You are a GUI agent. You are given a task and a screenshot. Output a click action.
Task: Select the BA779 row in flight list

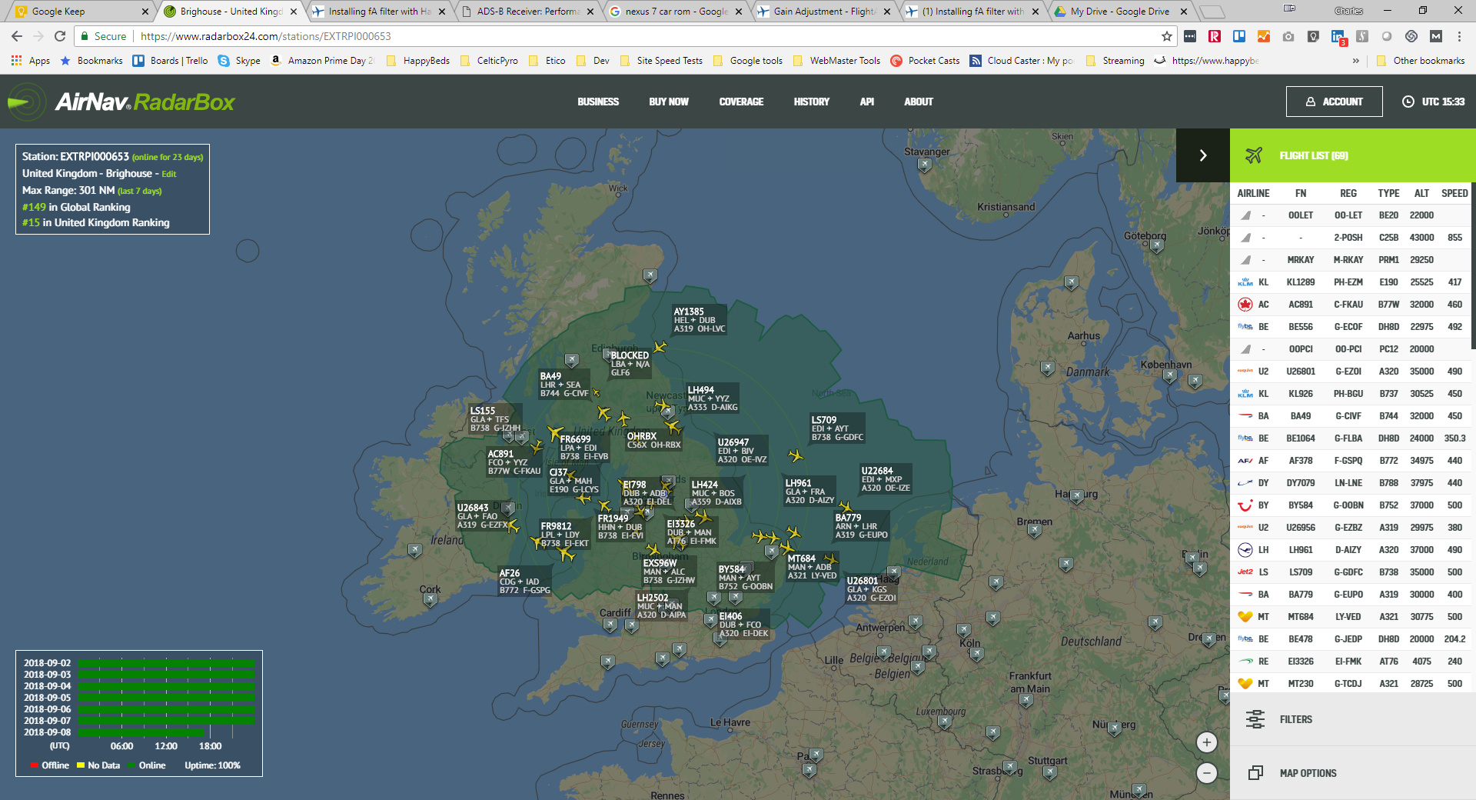[x=1351, y=595]
